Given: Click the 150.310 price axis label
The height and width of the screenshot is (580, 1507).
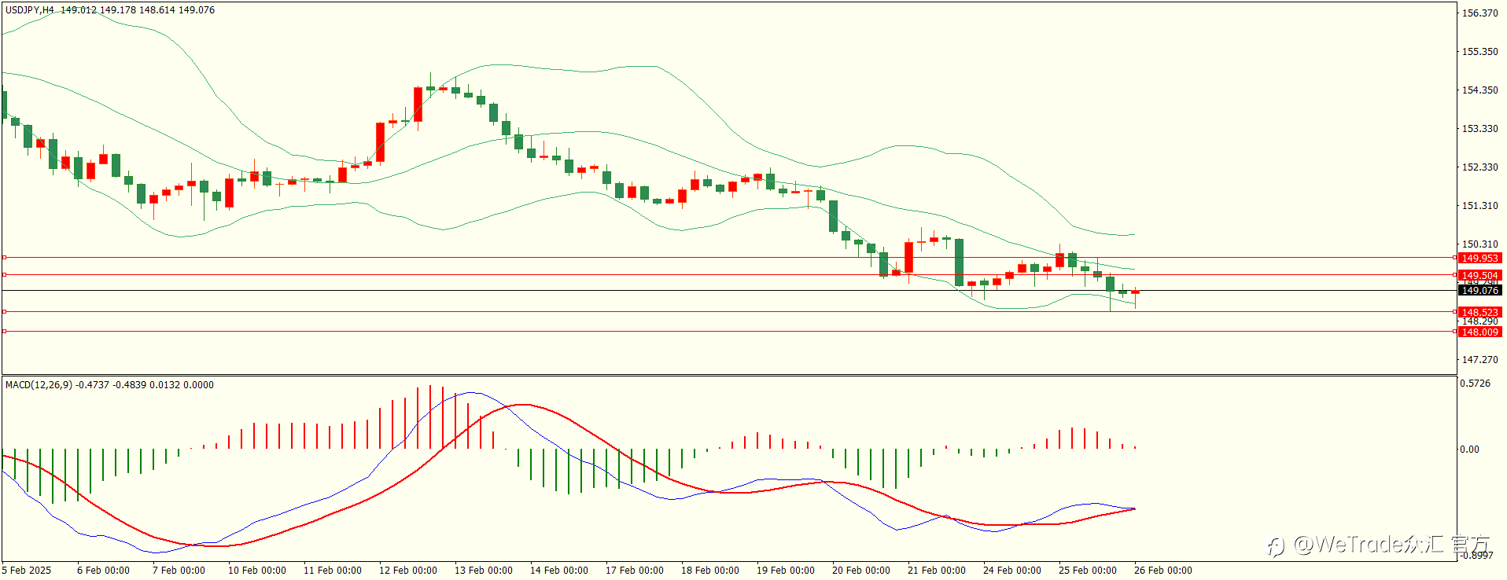Looking at the screenshot, I should coord(1479,244).
